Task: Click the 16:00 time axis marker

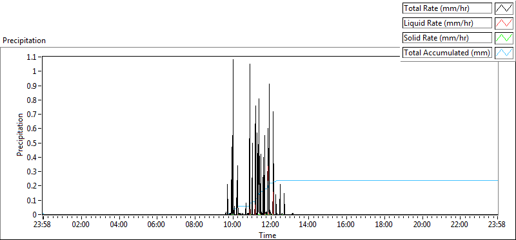Action: click(346, 225)
